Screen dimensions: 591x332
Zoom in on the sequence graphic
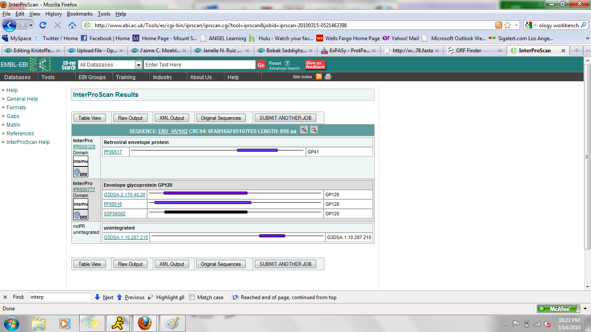[x=304, y=130]
